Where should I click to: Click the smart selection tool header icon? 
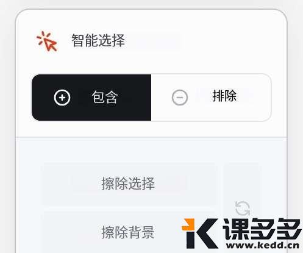47,41
